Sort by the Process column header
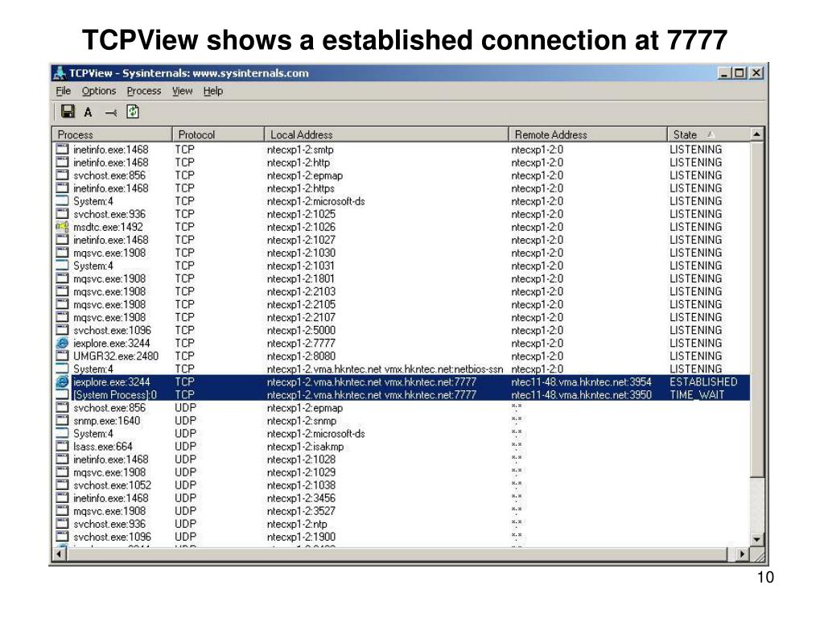Image resolution: width=824 pixels, height=618 pixels. (112, 134)
